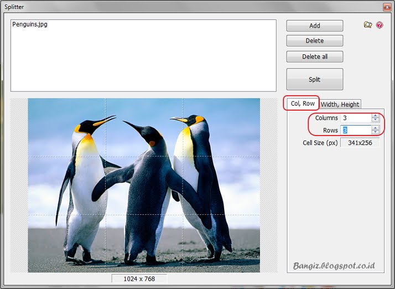The image size is (395, 289).
Task: Increase Rows using the up spinner arrow
Action: (375, 128)
